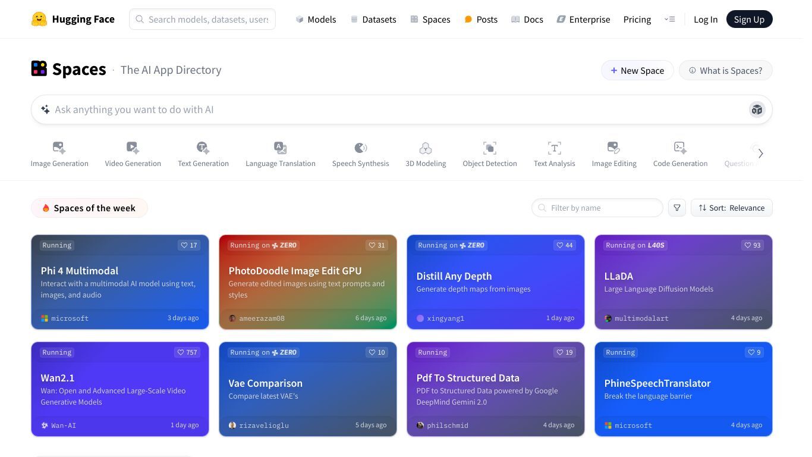Viewport: 812px width, 457px height.
Task: Open Spaces in top navigation
Action: 430,19
